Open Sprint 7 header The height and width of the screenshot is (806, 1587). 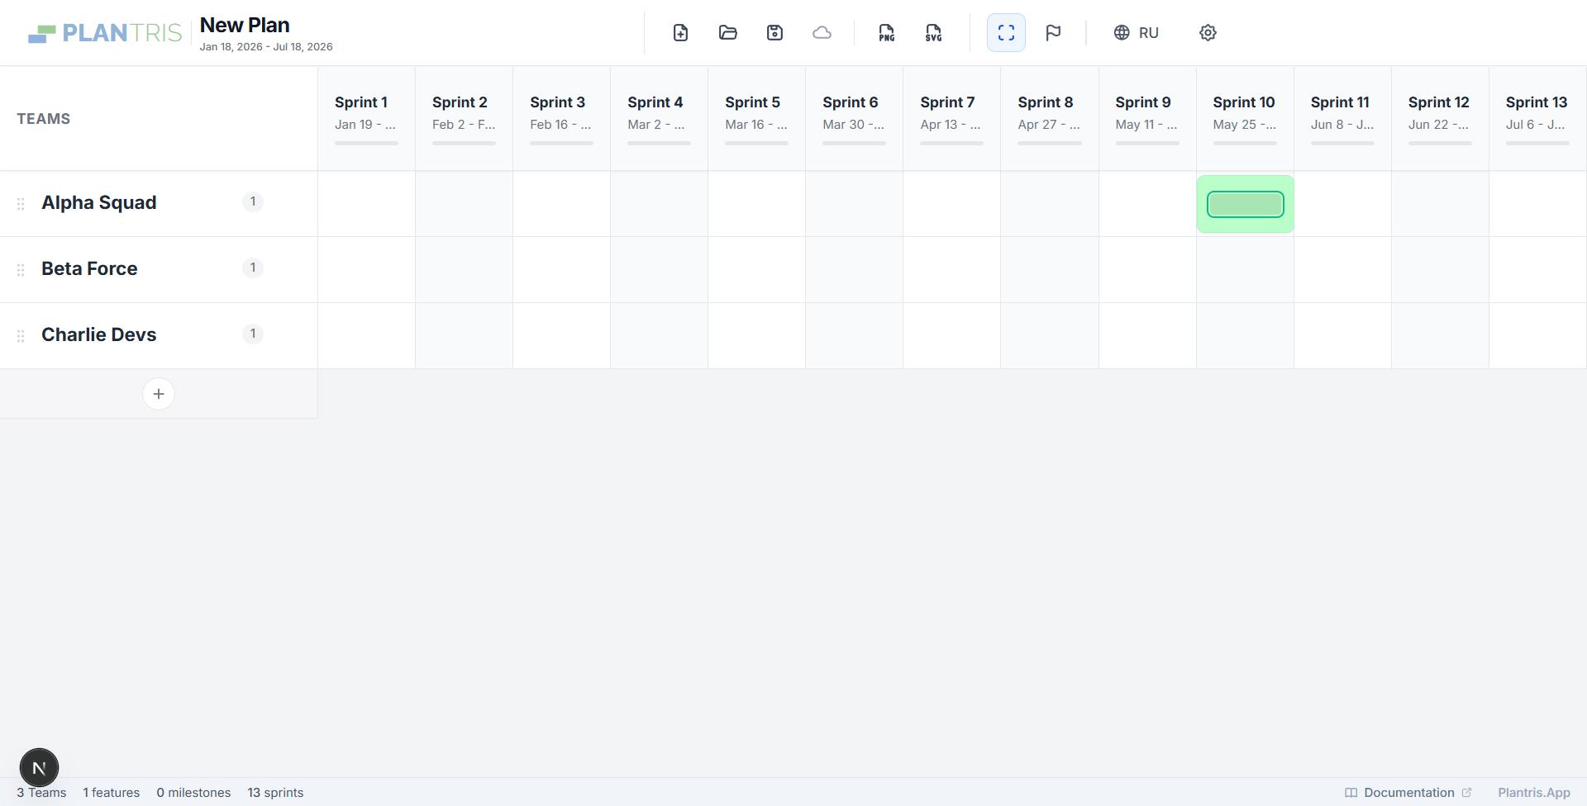click(951, 118)
